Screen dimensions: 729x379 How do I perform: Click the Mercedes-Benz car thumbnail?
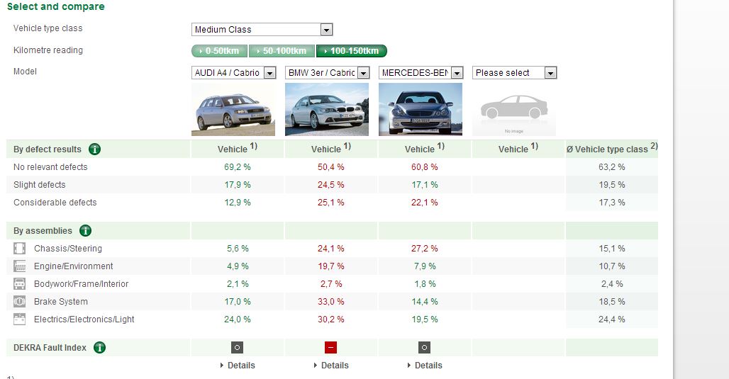point(421,109)
